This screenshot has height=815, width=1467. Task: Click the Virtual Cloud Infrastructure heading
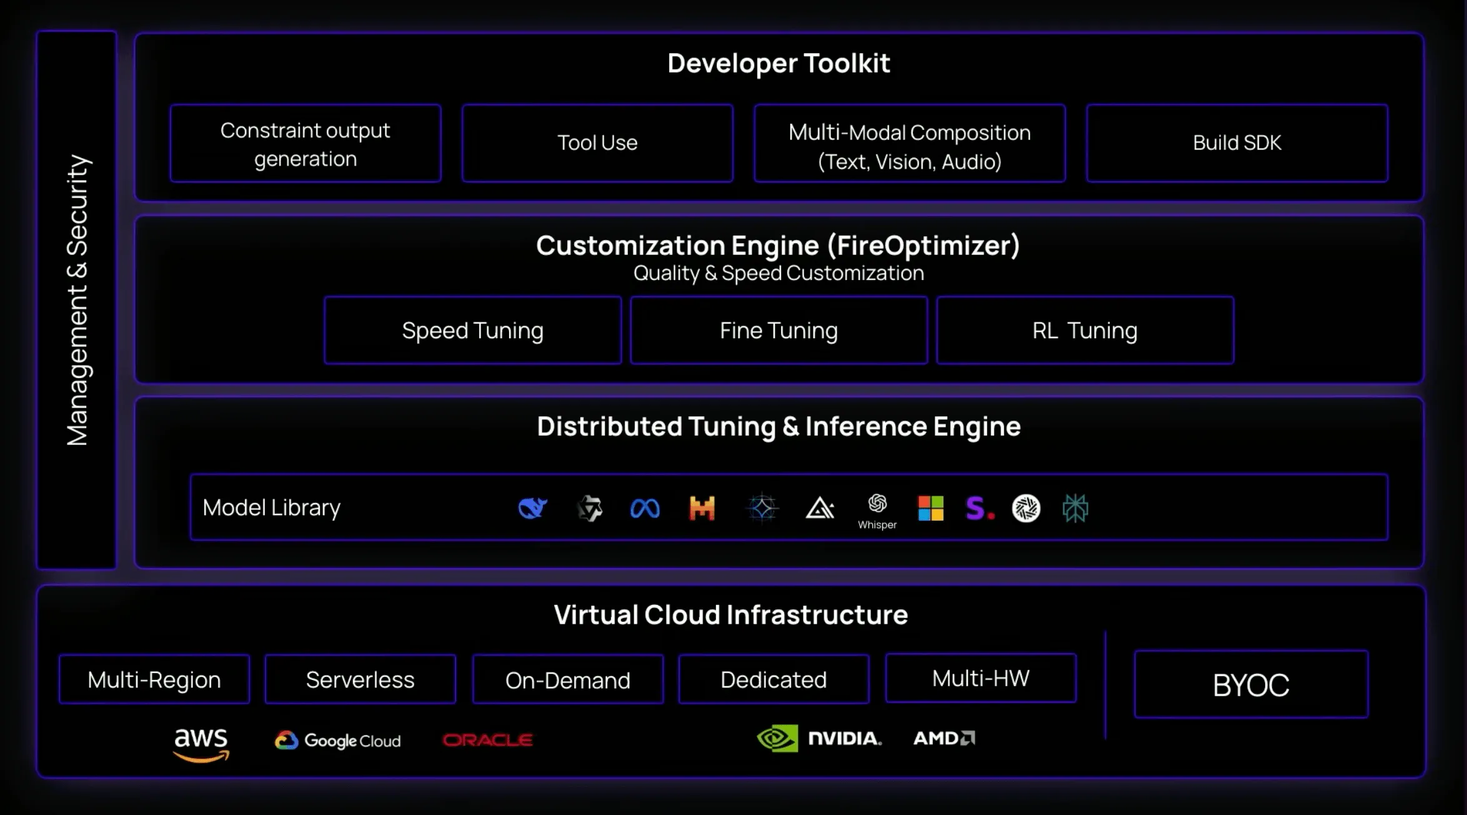(731, 614)
